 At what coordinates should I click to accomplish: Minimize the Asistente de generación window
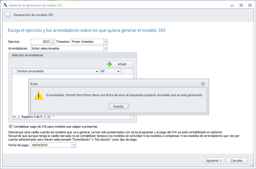(232, 5)
